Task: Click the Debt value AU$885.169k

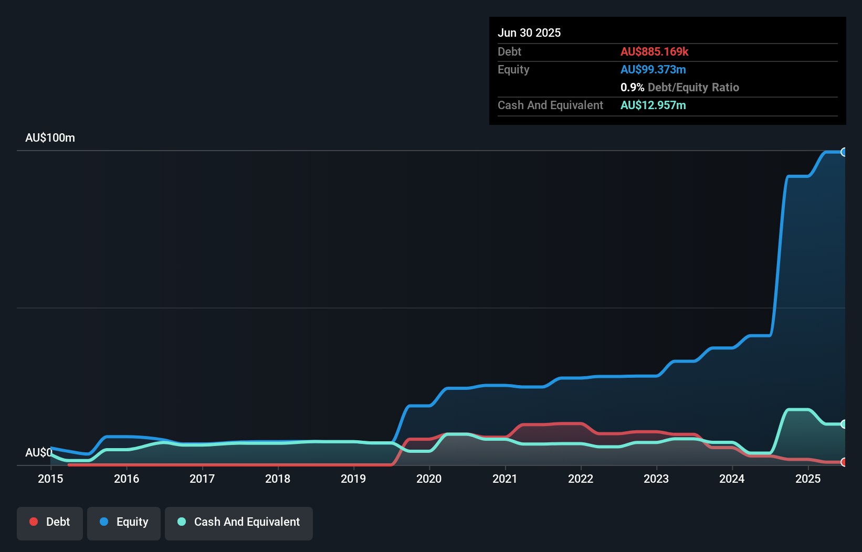Action: [x=654, y=52]
